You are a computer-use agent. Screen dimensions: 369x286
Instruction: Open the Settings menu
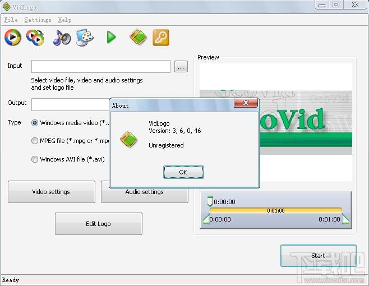[x=38, y=20]
